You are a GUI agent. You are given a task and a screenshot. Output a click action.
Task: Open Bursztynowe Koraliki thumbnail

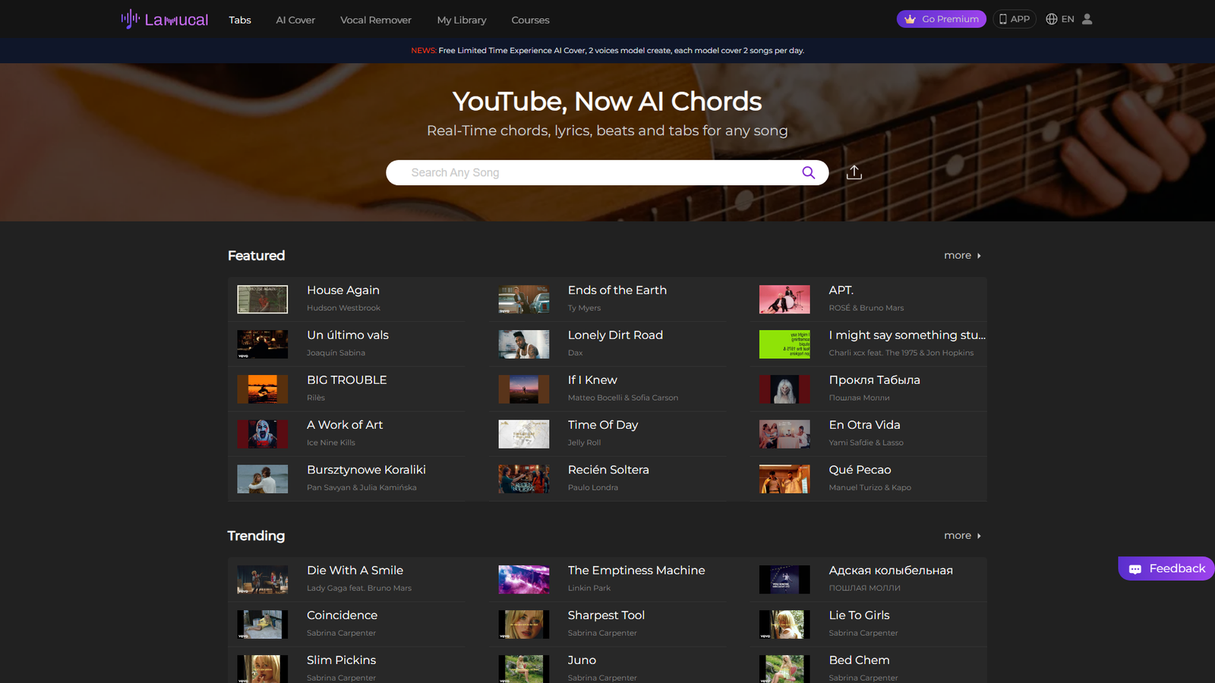click(x=263, y=479)
